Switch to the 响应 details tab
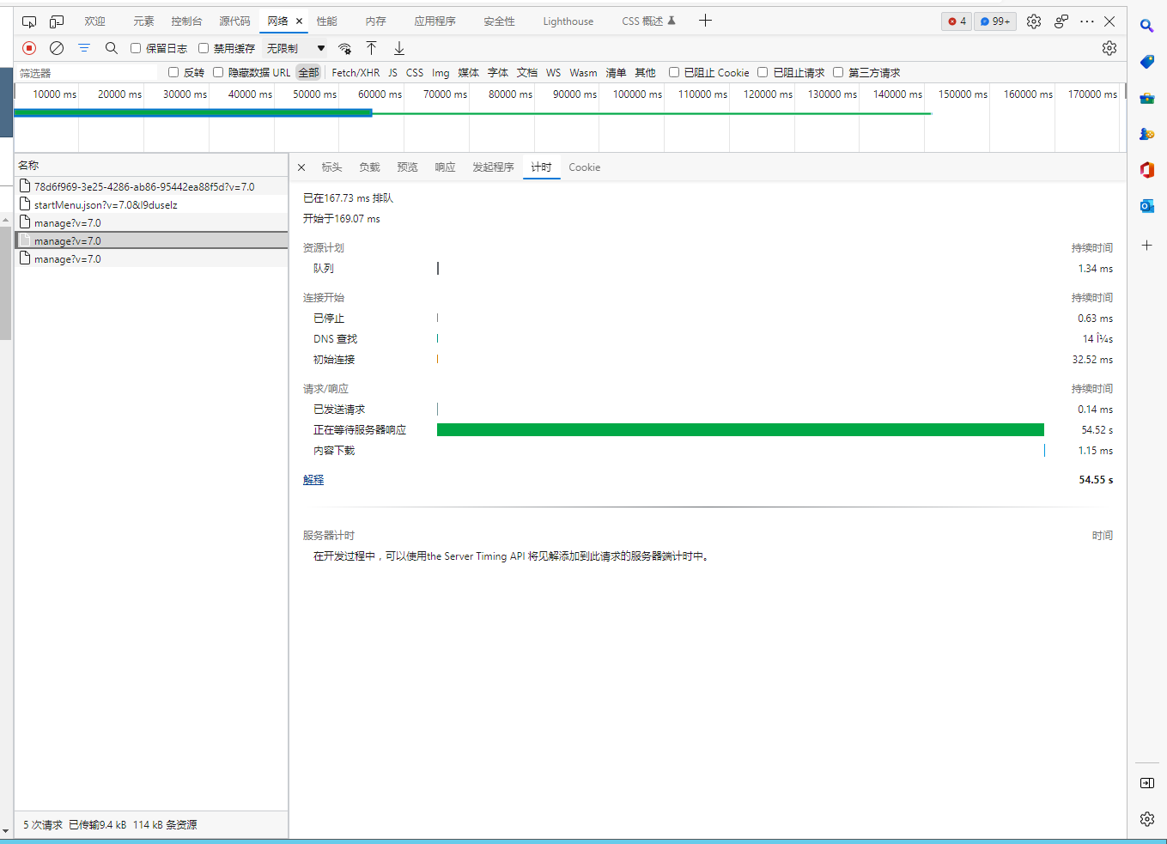 point(445,167)
